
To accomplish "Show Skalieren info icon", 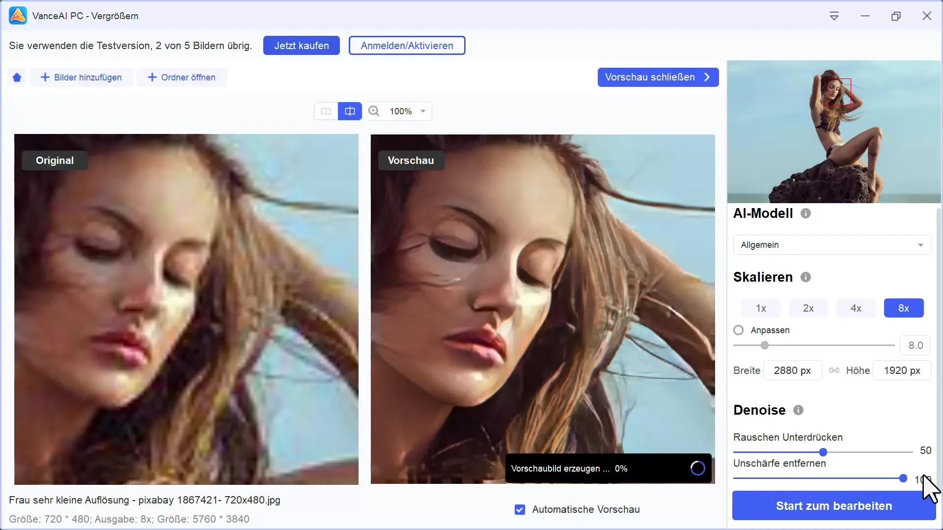I will coord(805,277).
